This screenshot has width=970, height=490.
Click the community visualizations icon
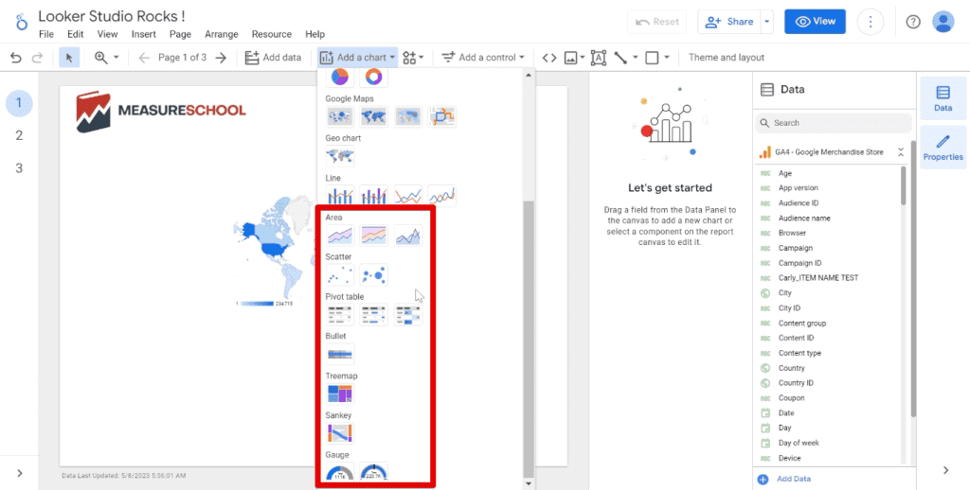(409, 58)
